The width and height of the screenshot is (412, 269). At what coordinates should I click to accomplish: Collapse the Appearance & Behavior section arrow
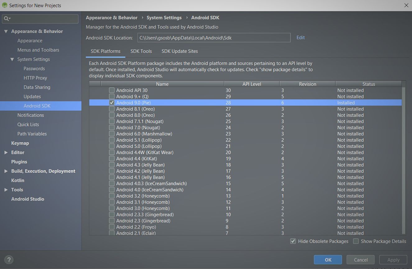pyautogui.click(x=6, y=31)
